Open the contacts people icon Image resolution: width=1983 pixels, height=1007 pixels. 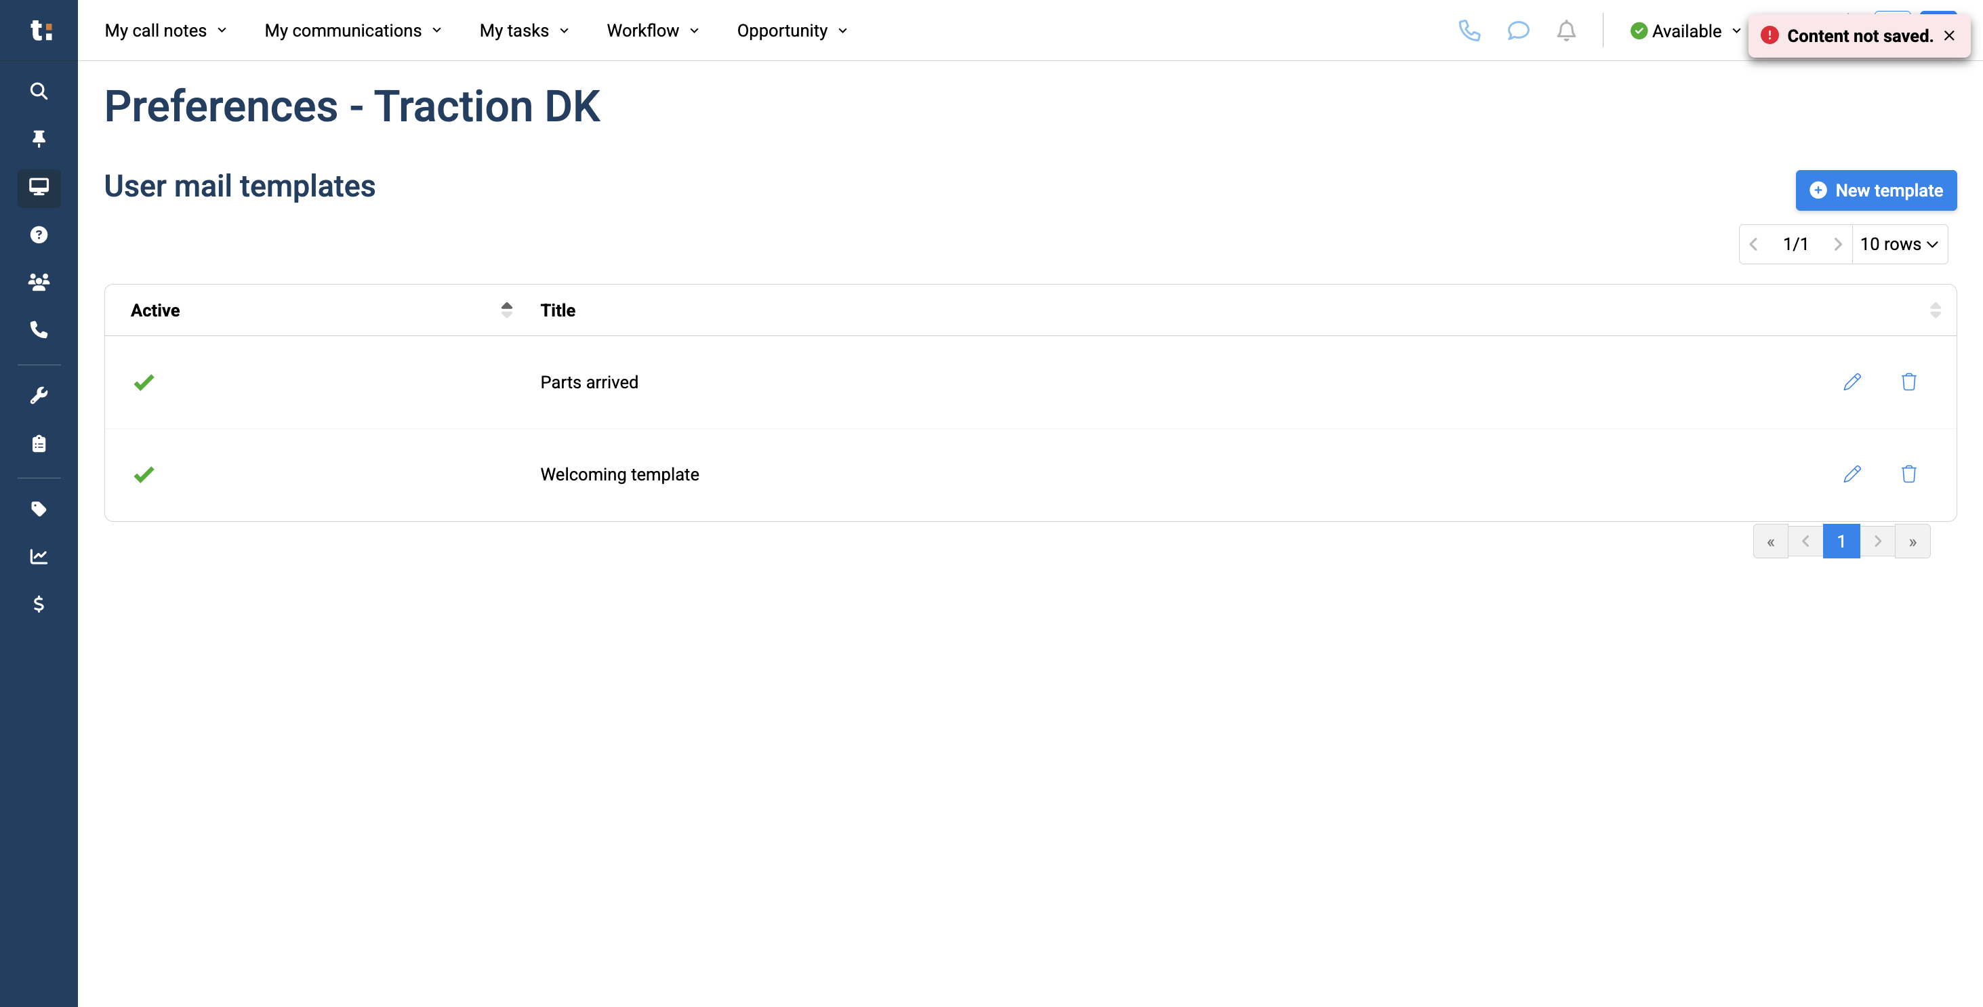pos(39,282)
